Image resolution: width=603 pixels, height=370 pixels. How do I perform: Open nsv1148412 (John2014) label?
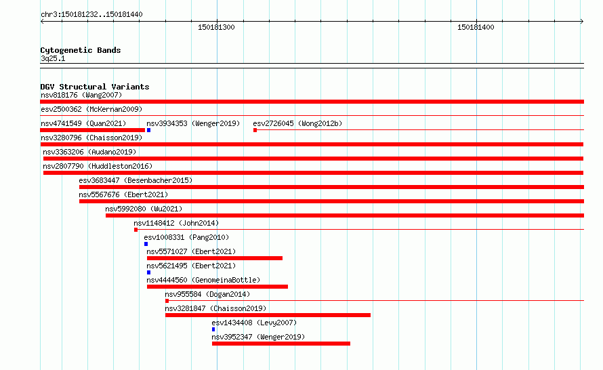pyautogui.click(x=176, y=223)
